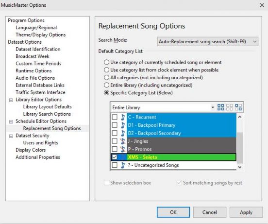Screen dimensions: 268x224
Task: Click the music note icon for D1 - Backpool Primary
Action: (x=123, y=125)
